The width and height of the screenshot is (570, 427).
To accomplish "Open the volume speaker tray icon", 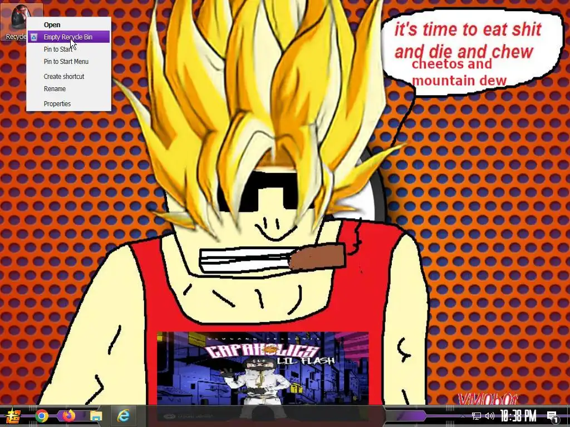I will (x=490, y=416).
